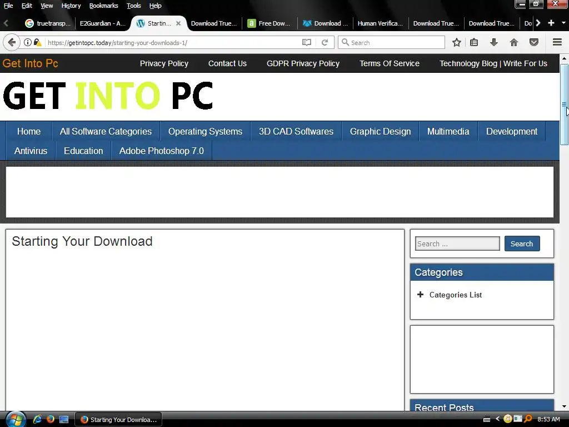Go to Firefox Home page icon
This screenshot has width=569, height=427.
514,42
